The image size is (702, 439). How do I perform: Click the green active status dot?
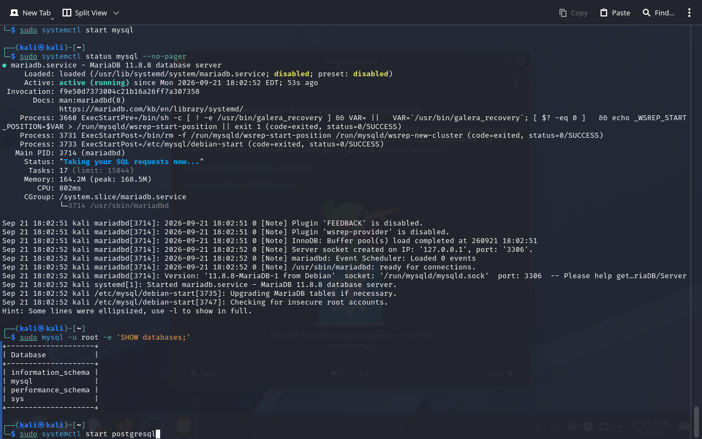(4, 65)
